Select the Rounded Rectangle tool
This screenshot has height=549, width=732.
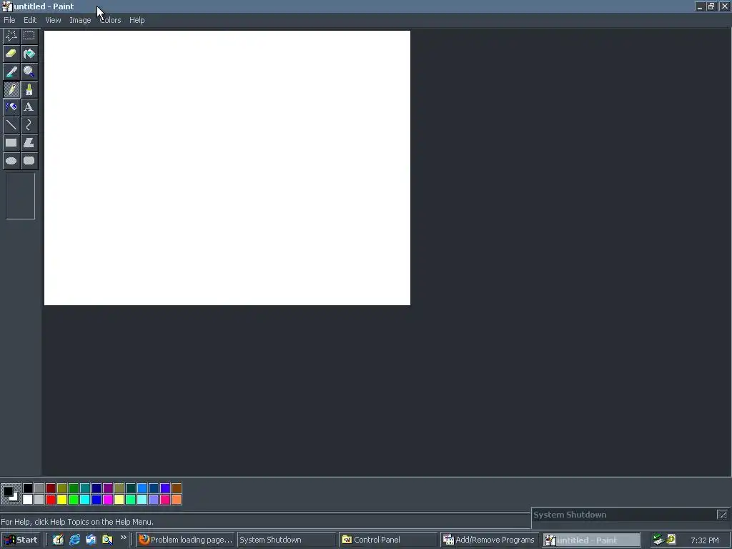pos(29,161)
